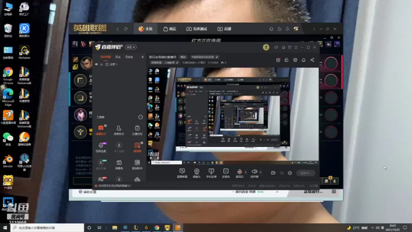The height and width of the screenshot is (232, 412).
Task: Click the Windows taskbar search box
Action: (47, 228)
